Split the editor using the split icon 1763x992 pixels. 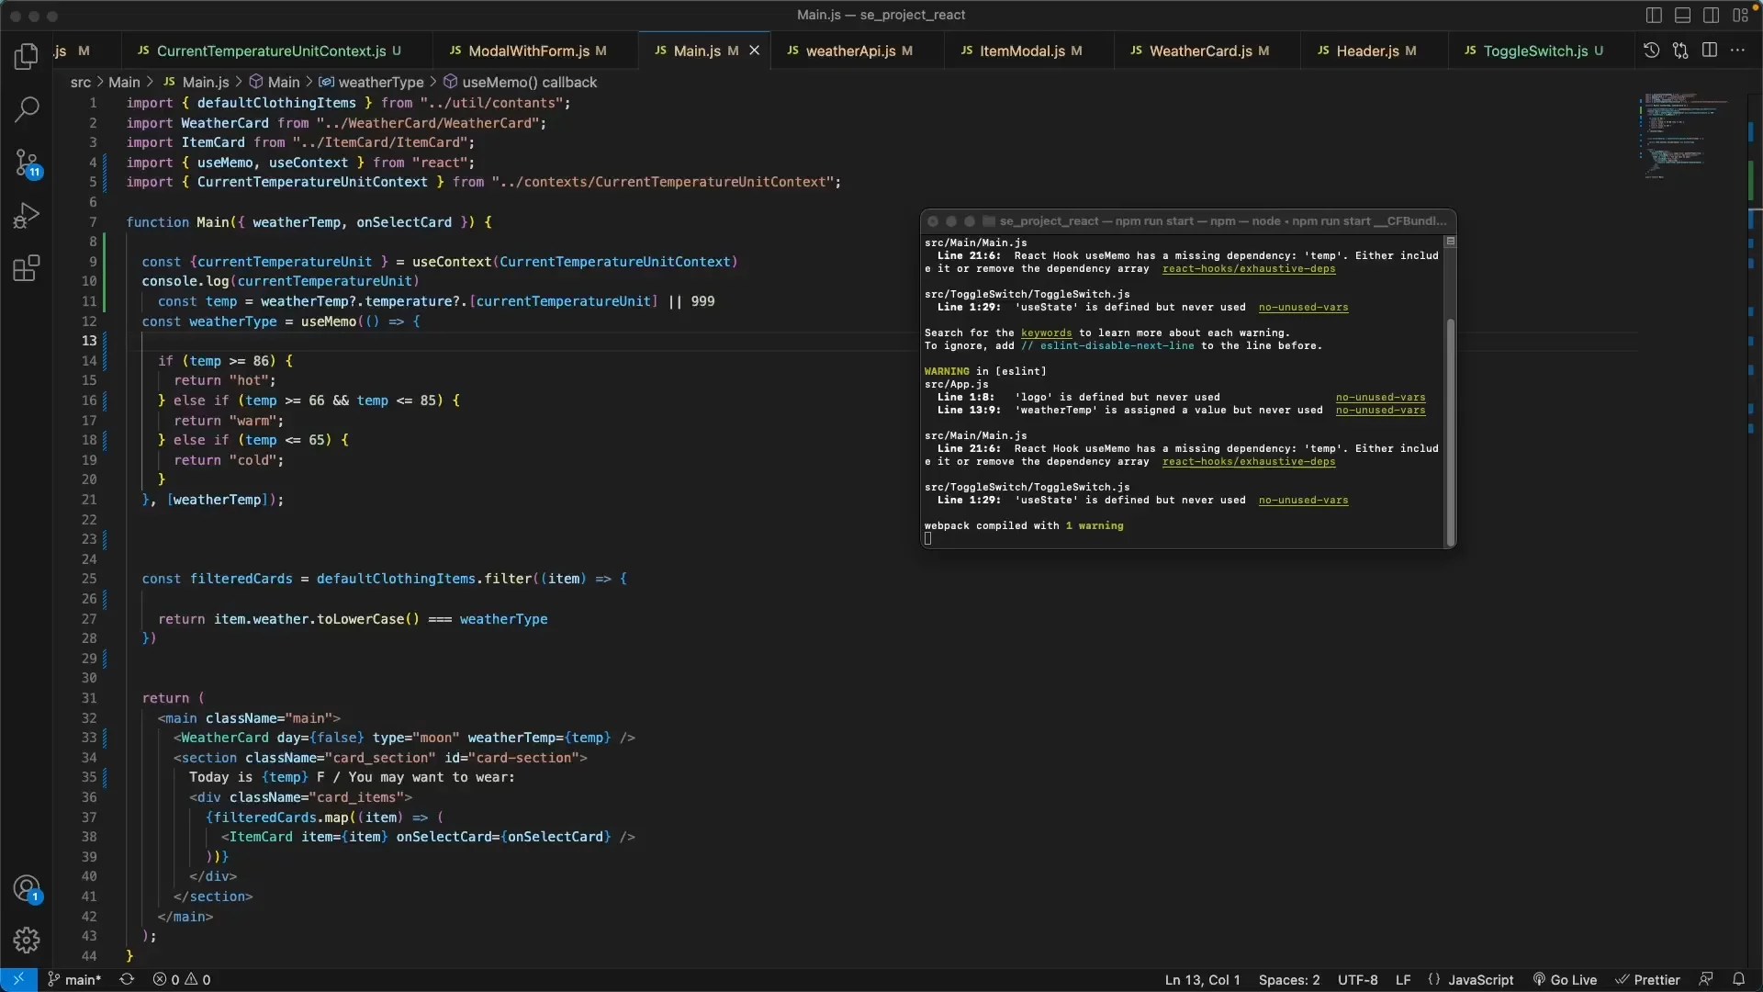[1710, 51]
